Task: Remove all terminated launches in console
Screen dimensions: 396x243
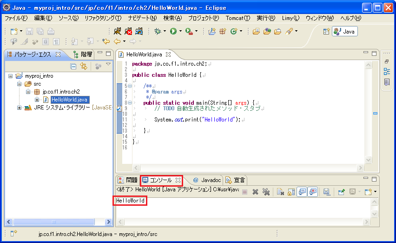Action: 266,192
